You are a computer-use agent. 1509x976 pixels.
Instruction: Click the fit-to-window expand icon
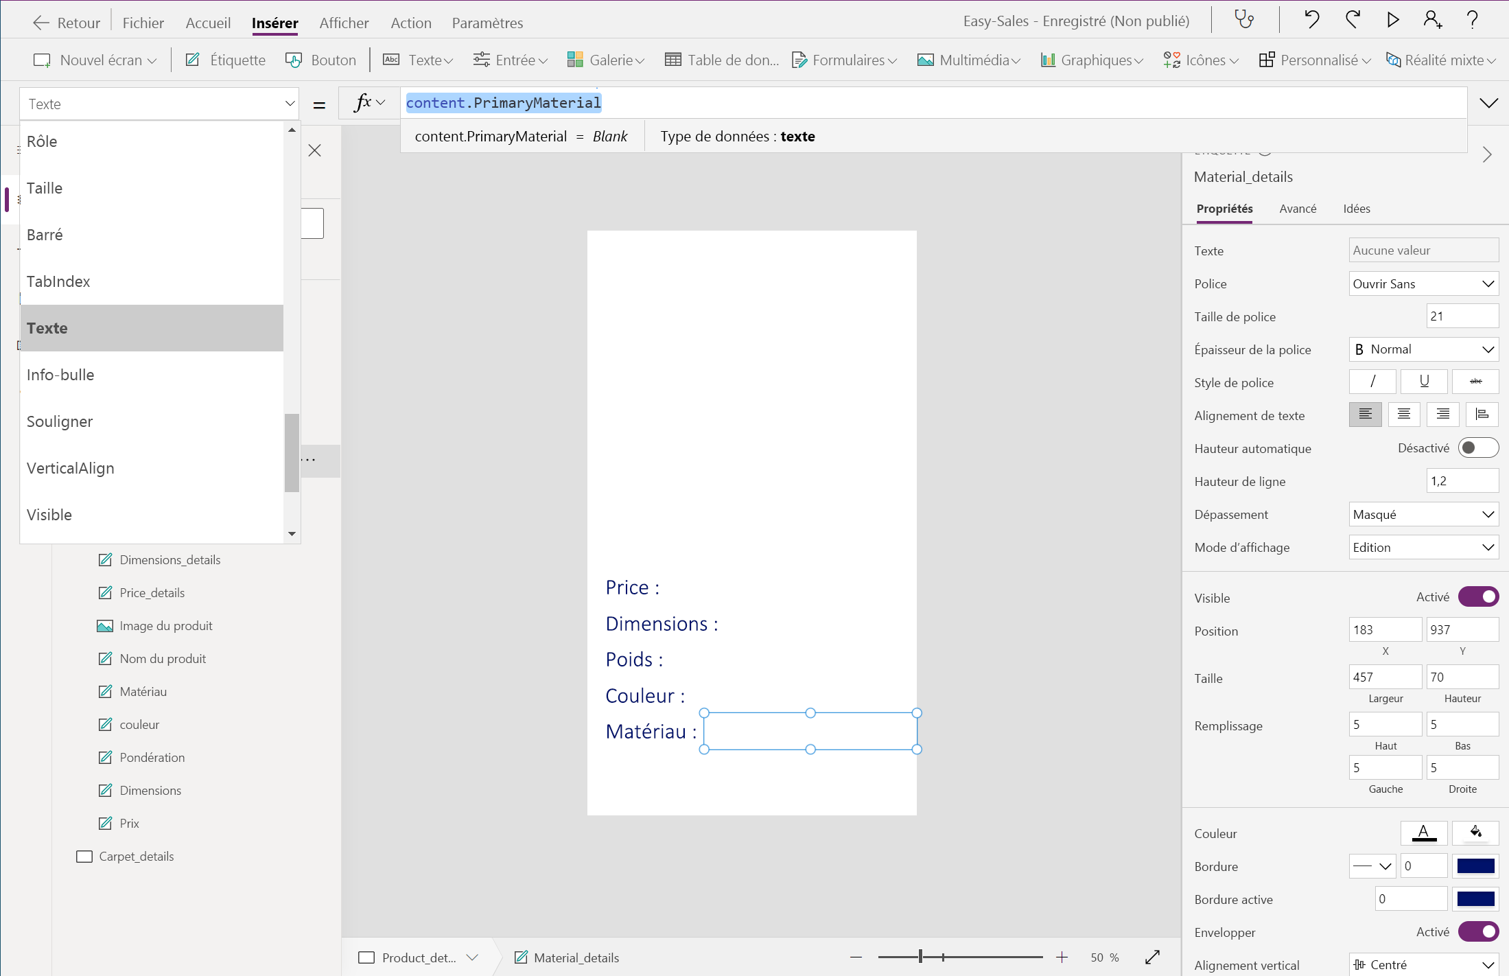[1153, 957]
